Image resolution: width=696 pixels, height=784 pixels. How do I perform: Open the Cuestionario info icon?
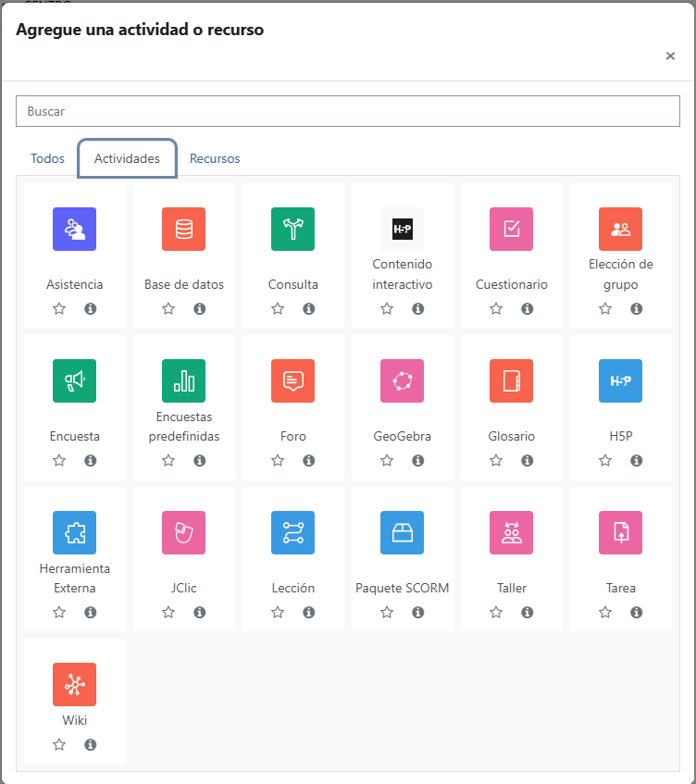click(x=528, y=308)
